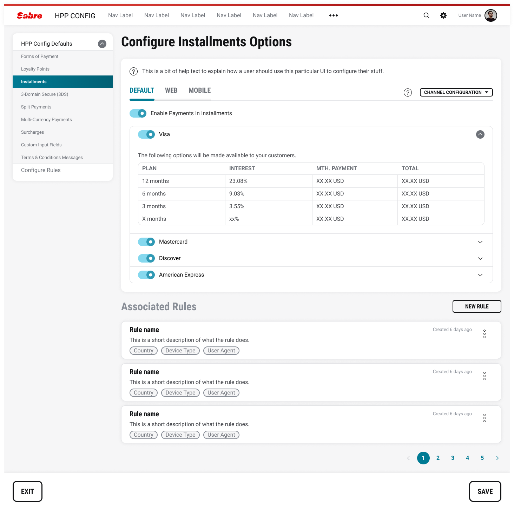This screenshot has height=510, width=514.
Task: Click Country tag on first rule card
Action: tap(144, 351)
